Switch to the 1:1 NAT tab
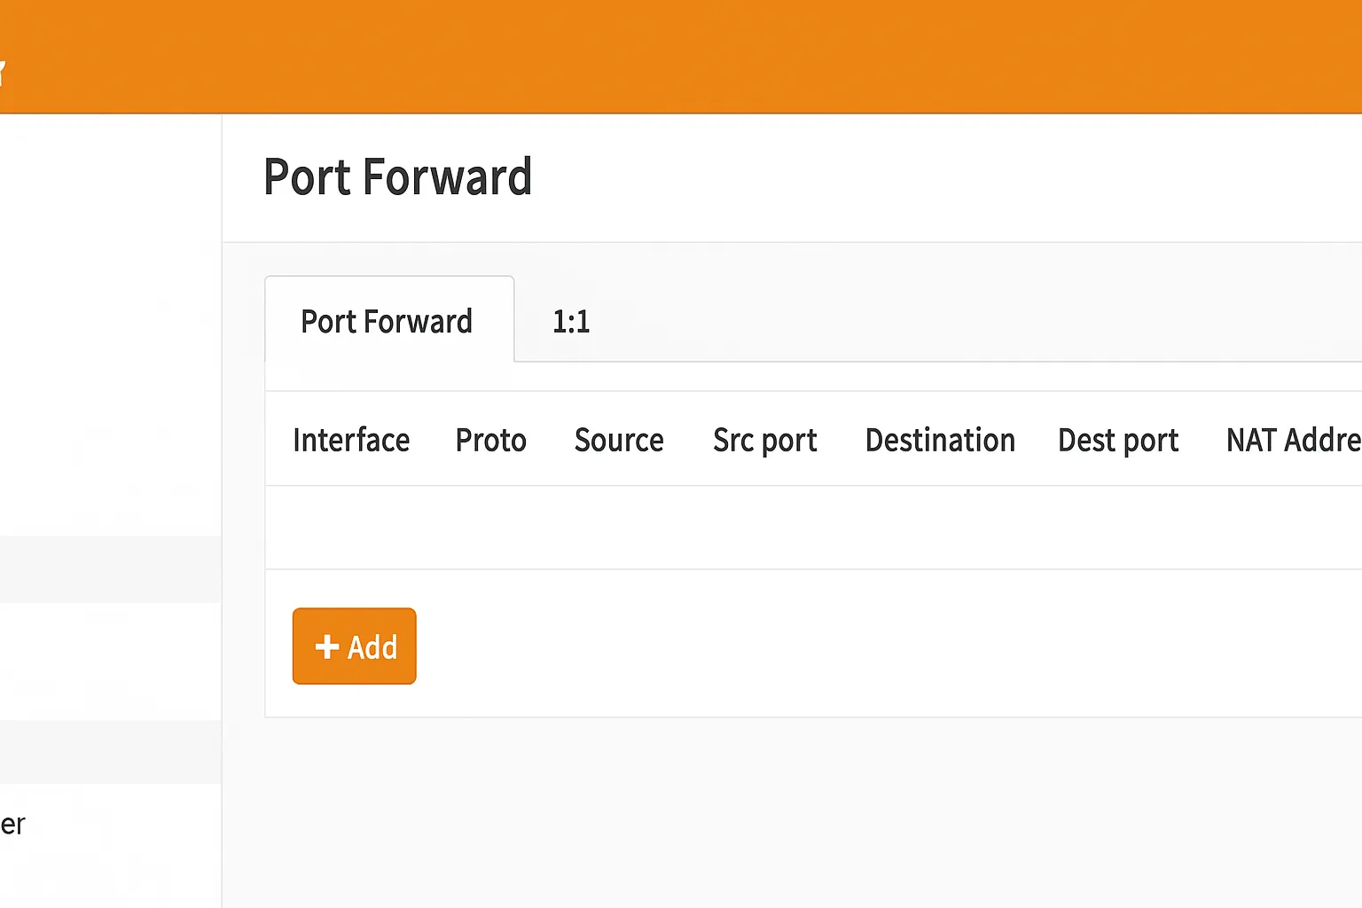This screenshot has height=908, width=1362. pos(570,321)
